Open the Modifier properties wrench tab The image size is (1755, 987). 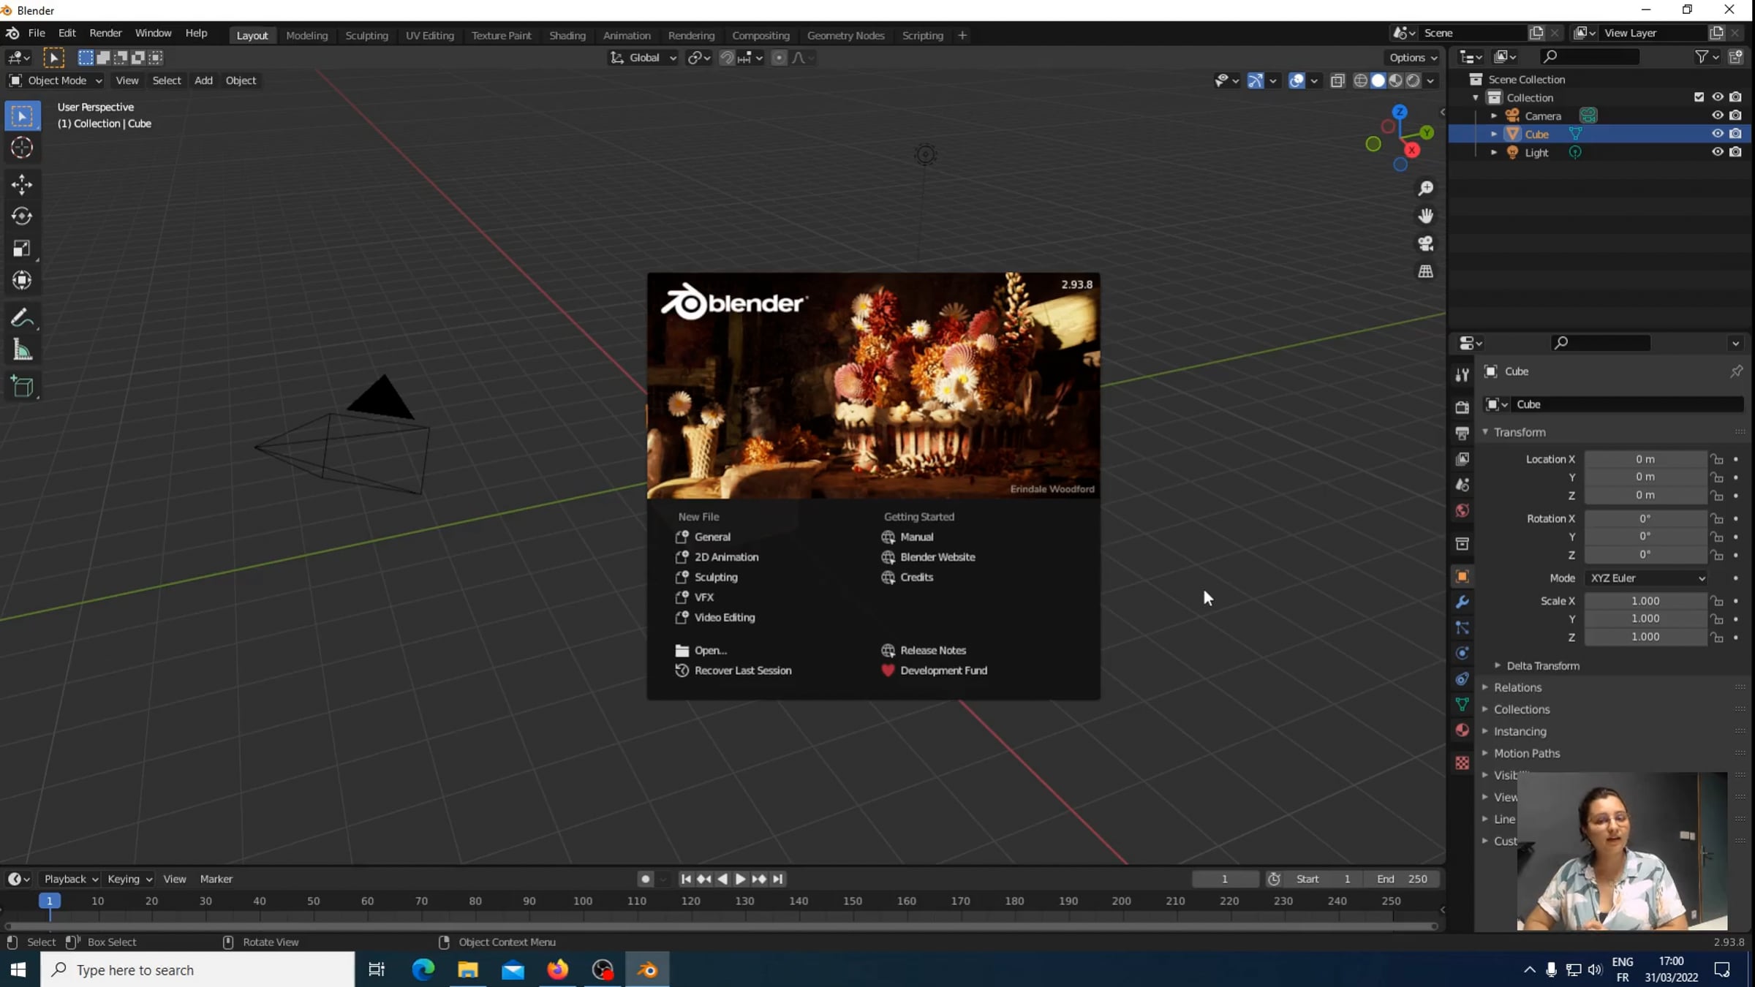[x=1462, y=602]
